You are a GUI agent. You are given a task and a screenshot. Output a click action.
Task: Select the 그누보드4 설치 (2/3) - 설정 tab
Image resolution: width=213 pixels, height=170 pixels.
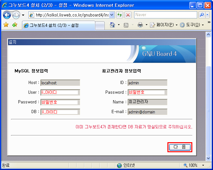(59, 26)
